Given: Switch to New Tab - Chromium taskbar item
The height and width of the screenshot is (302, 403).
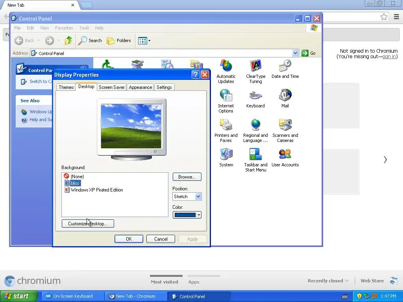Looking at the screenshot, I should pos(135,296).
